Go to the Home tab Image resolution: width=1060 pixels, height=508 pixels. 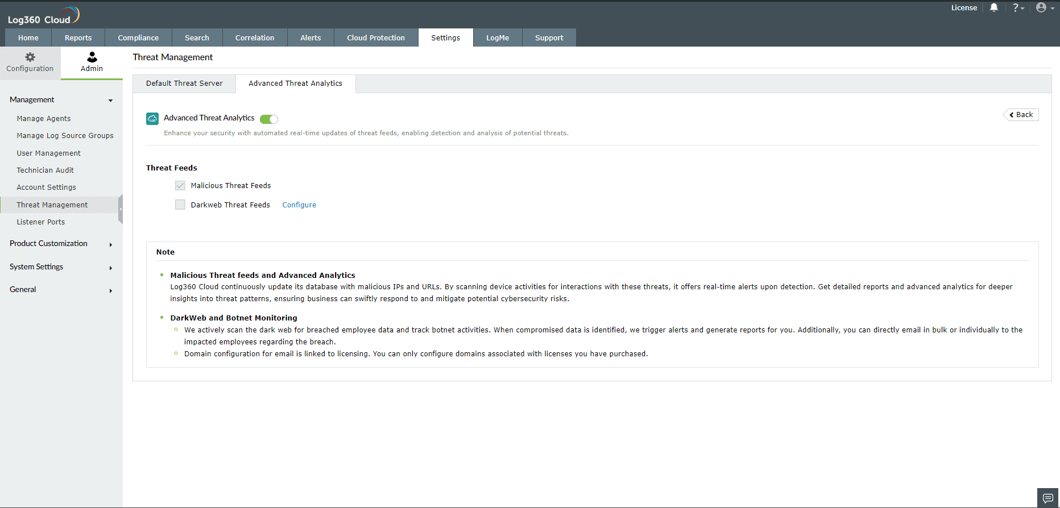[28, 38]
